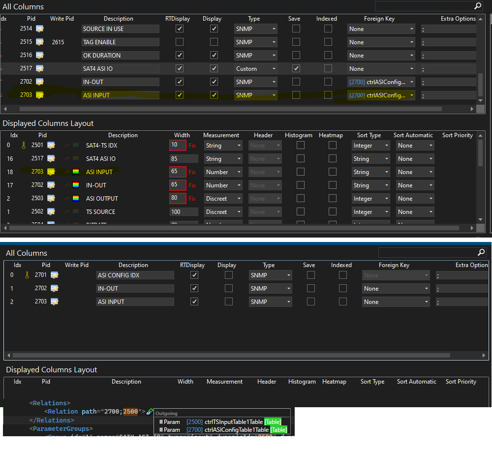
Task: Open Measurement dropdown for ASI OUTPUT row
Action: coord(223,199)
